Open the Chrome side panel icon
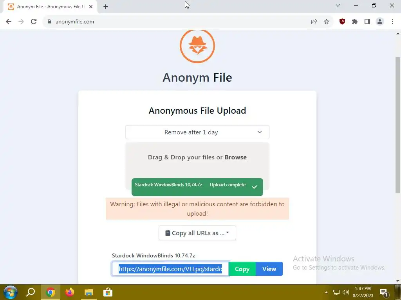Image resolution: width=401 pixels, height=300 pixels. point(367,22)
